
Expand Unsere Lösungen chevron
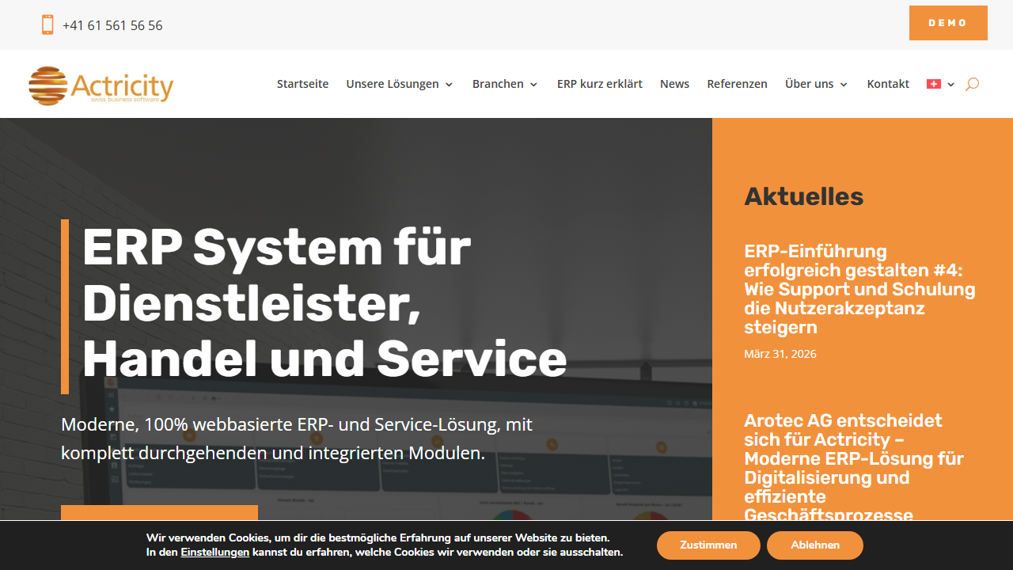pyautogui.click(x=449, y=85)
